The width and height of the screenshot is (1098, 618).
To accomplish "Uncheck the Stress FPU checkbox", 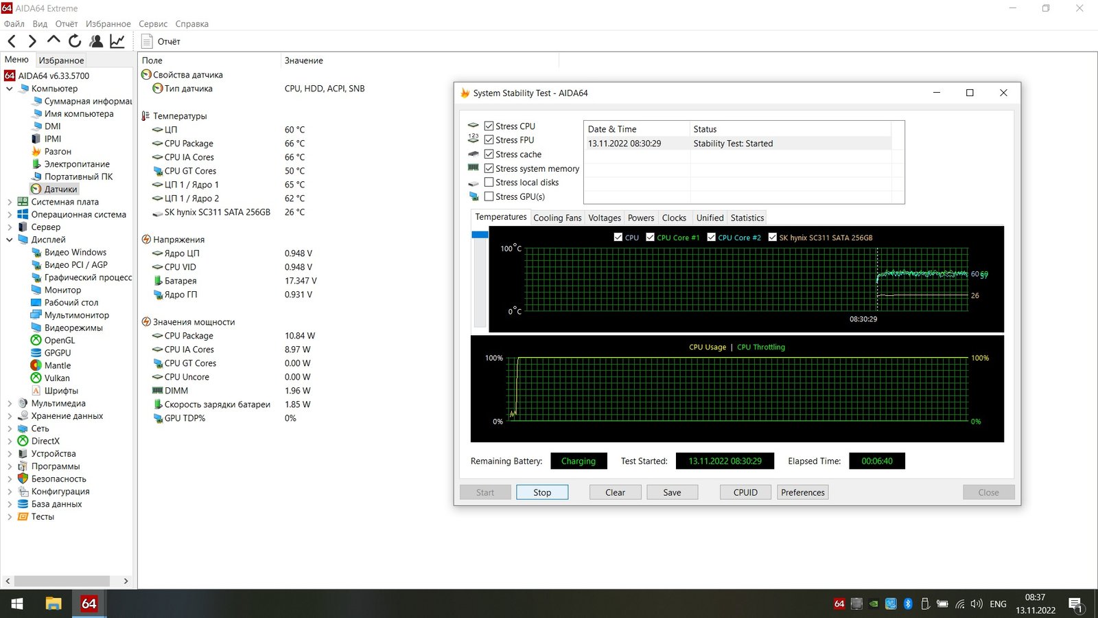I will (x=489, y=140).
